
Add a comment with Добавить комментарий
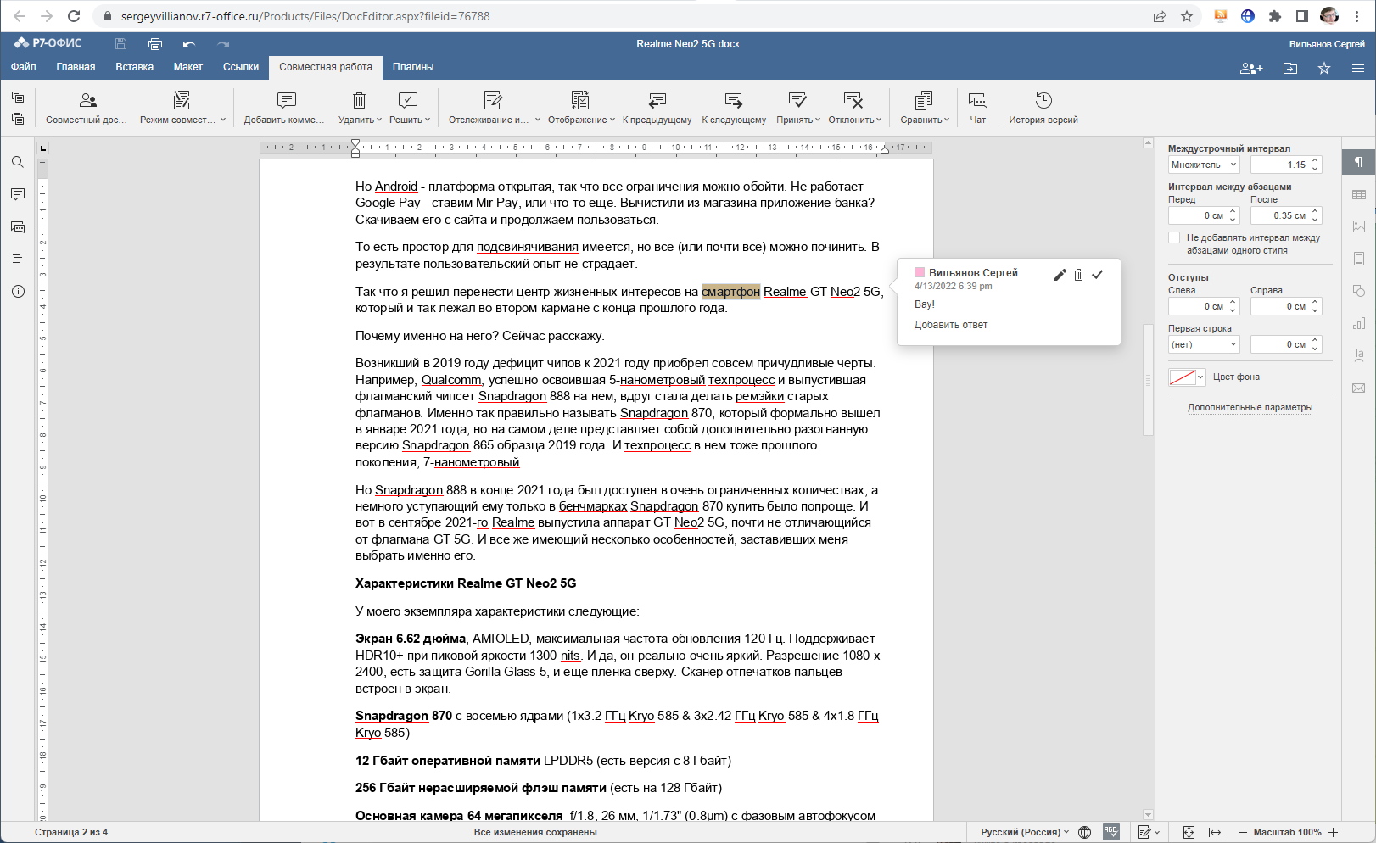click(284, 108)
